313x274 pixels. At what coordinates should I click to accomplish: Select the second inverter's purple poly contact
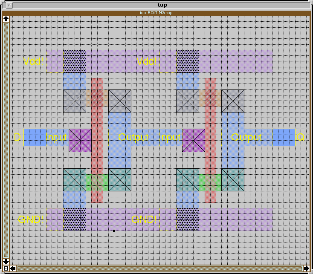click(194, 140)
